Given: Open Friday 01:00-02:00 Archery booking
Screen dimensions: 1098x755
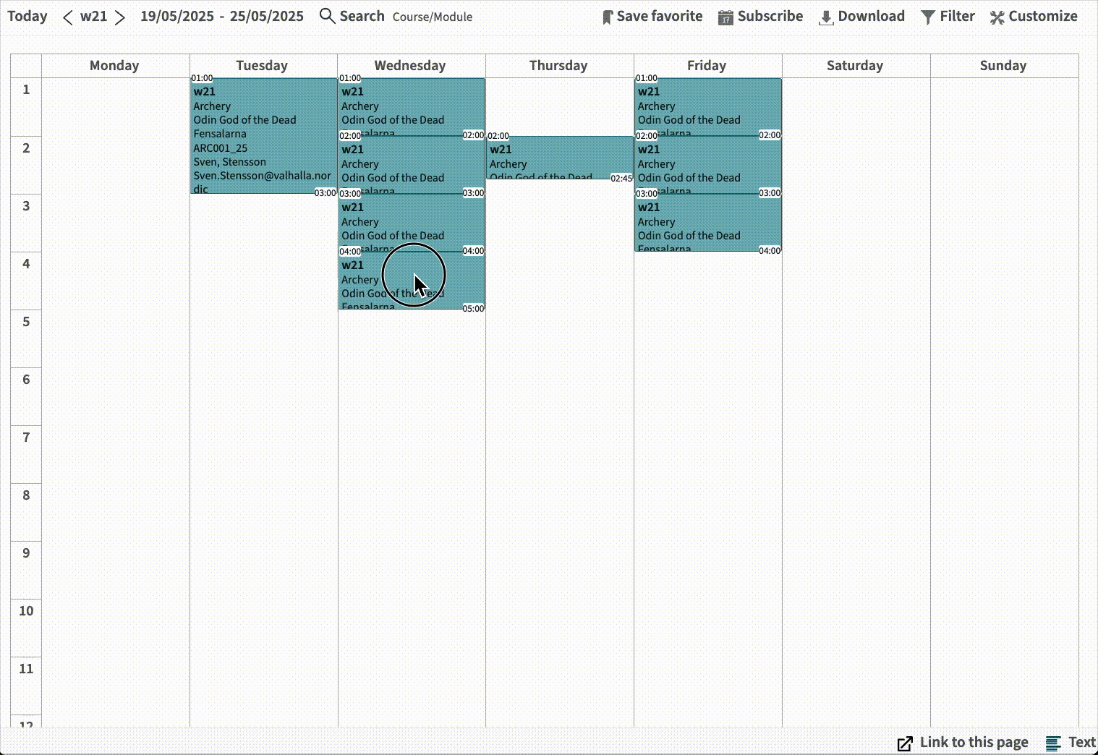Looking at the screenshot, I should click(x=708, y=107).
